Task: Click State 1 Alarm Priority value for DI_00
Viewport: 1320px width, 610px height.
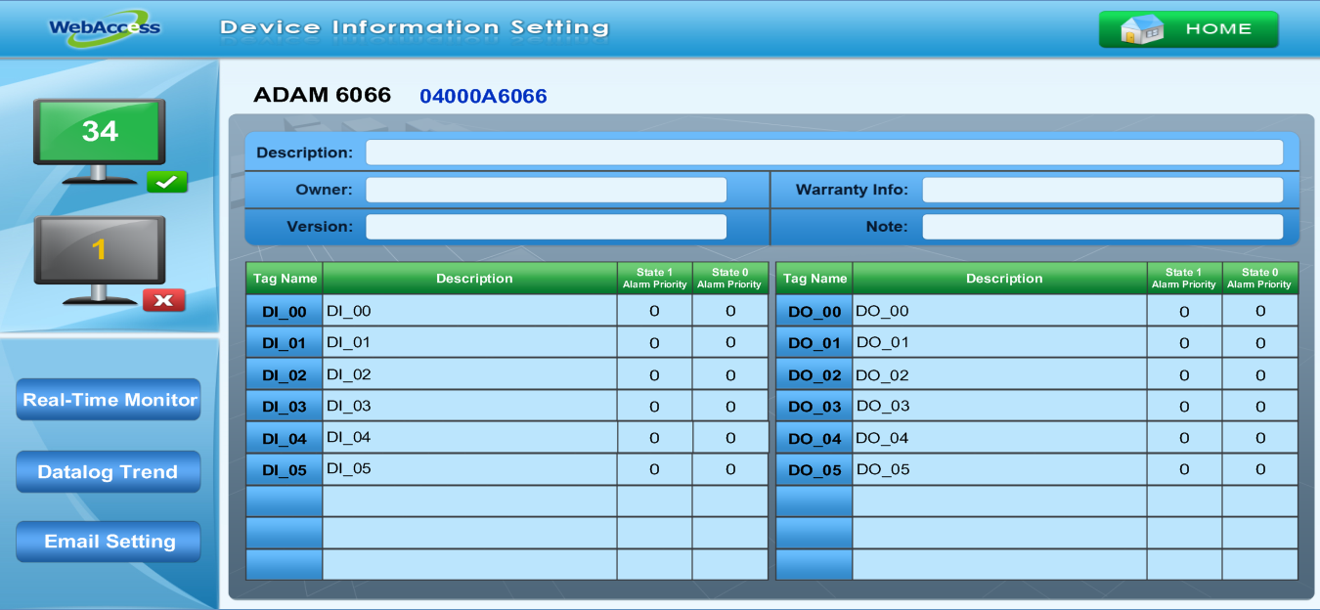Action: [655, 312]
